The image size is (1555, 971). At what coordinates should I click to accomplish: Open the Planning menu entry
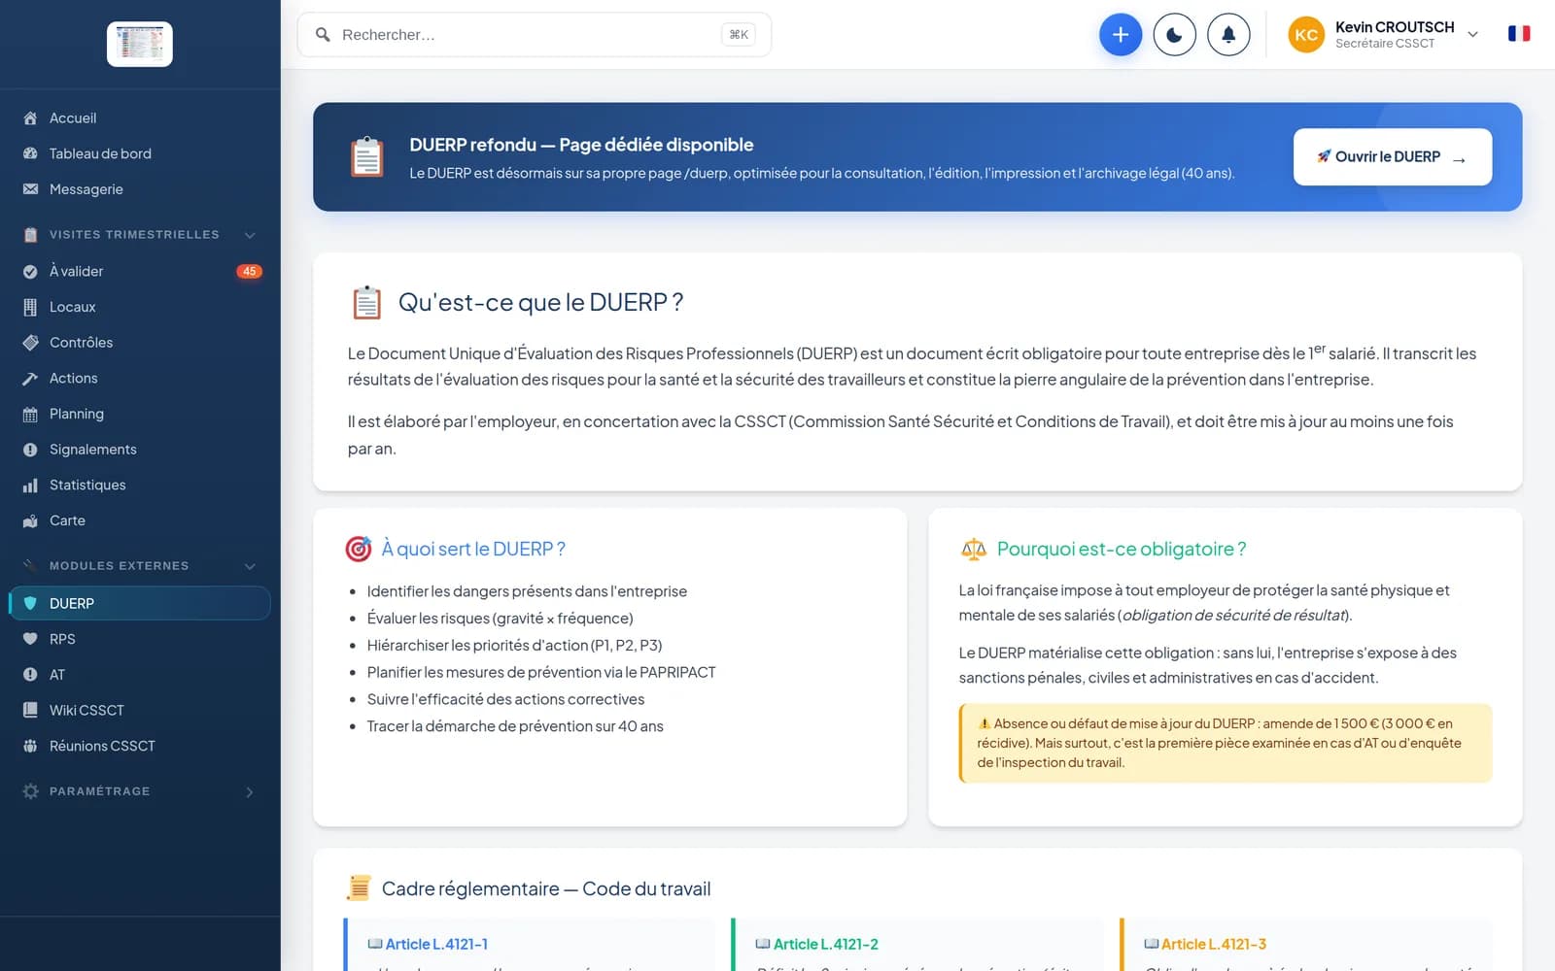click(x=141, y=414)
